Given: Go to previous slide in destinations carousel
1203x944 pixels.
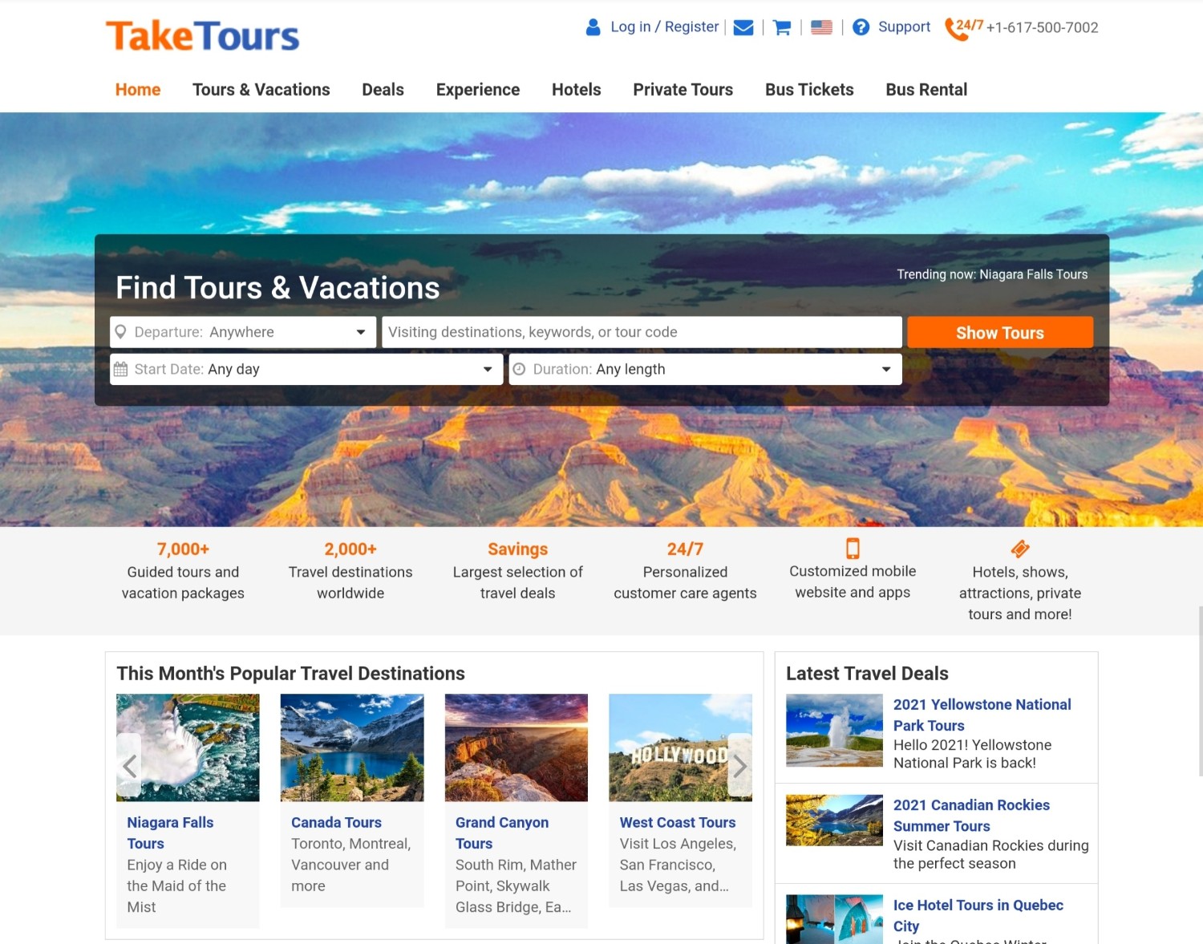Looking at the screenshot, I should click(x=129, y=766).
